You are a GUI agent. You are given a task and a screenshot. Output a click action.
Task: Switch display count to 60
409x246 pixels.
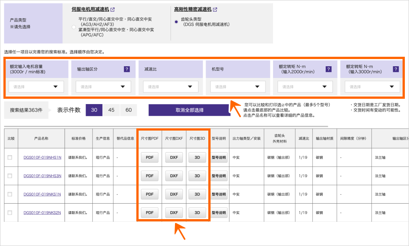(x=128, y=110)
